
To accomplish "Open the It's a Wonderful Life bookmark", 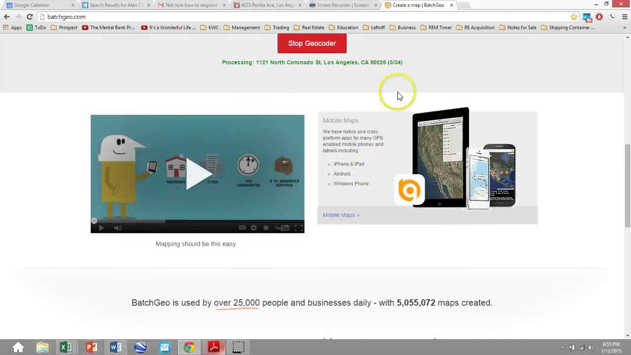I will pos(169,28).
